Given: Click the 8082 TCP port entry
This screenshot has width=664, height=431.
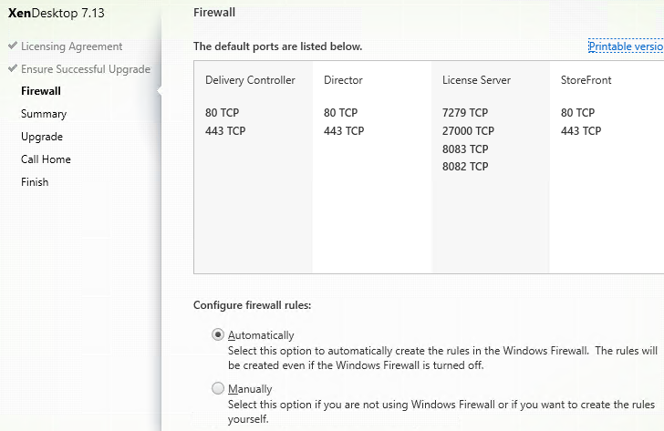Looking at the screenshot, I should 465,166.
